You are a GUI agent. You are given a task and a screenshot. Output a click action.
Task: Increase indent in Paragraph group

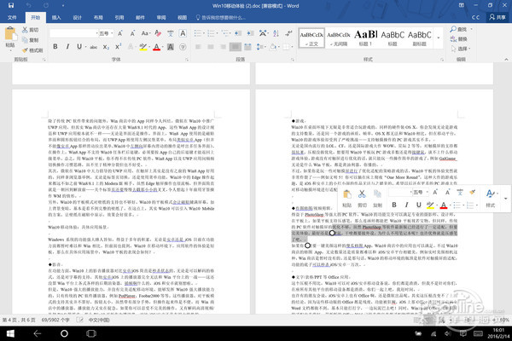click(x=250, y=33)
